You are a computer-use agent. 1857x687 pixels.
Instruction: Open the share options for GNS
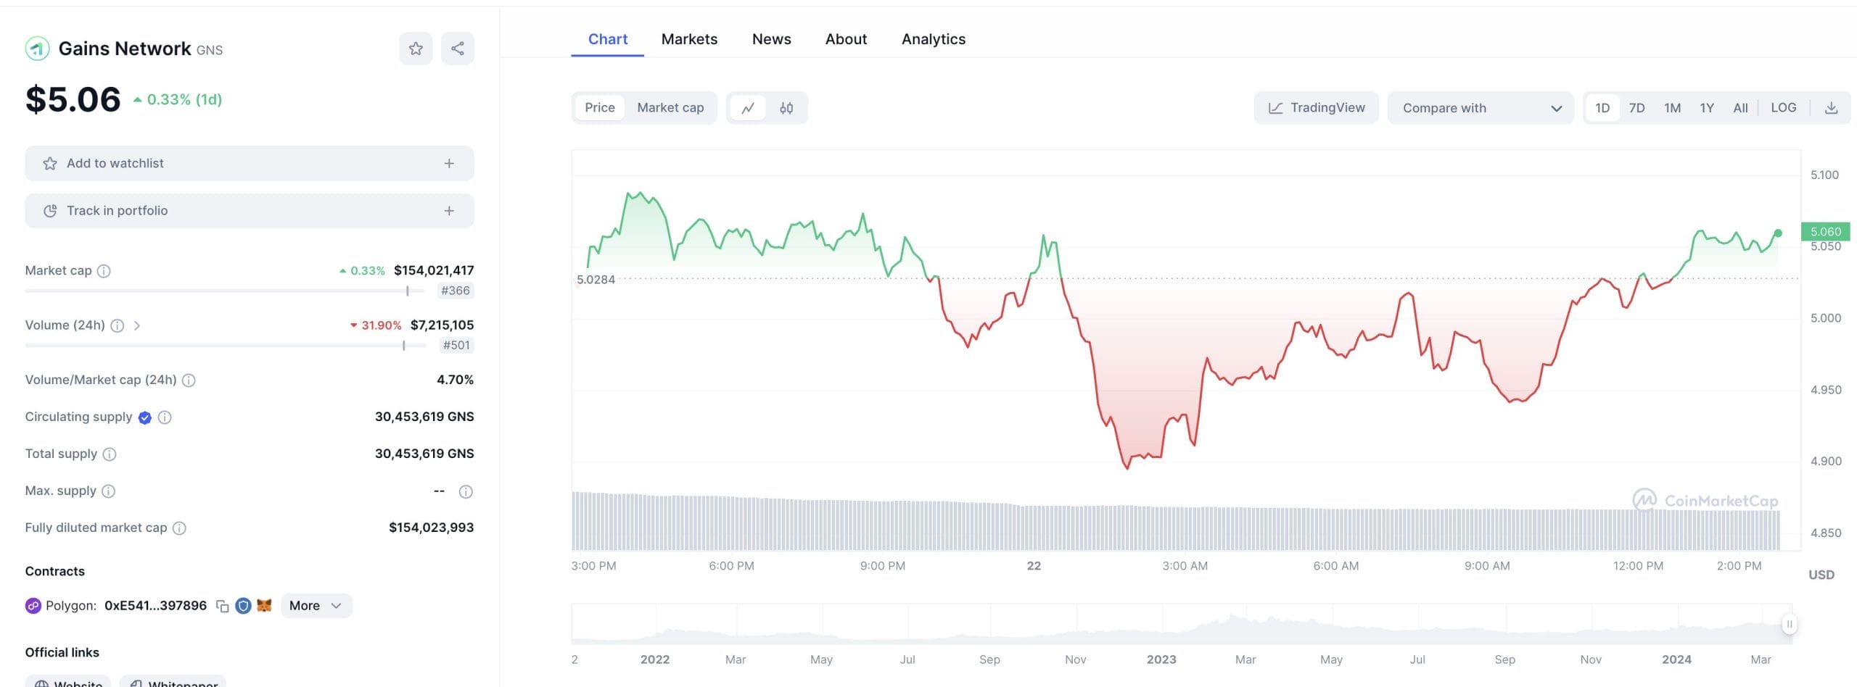pyautogui.click(x=457, y=48)
